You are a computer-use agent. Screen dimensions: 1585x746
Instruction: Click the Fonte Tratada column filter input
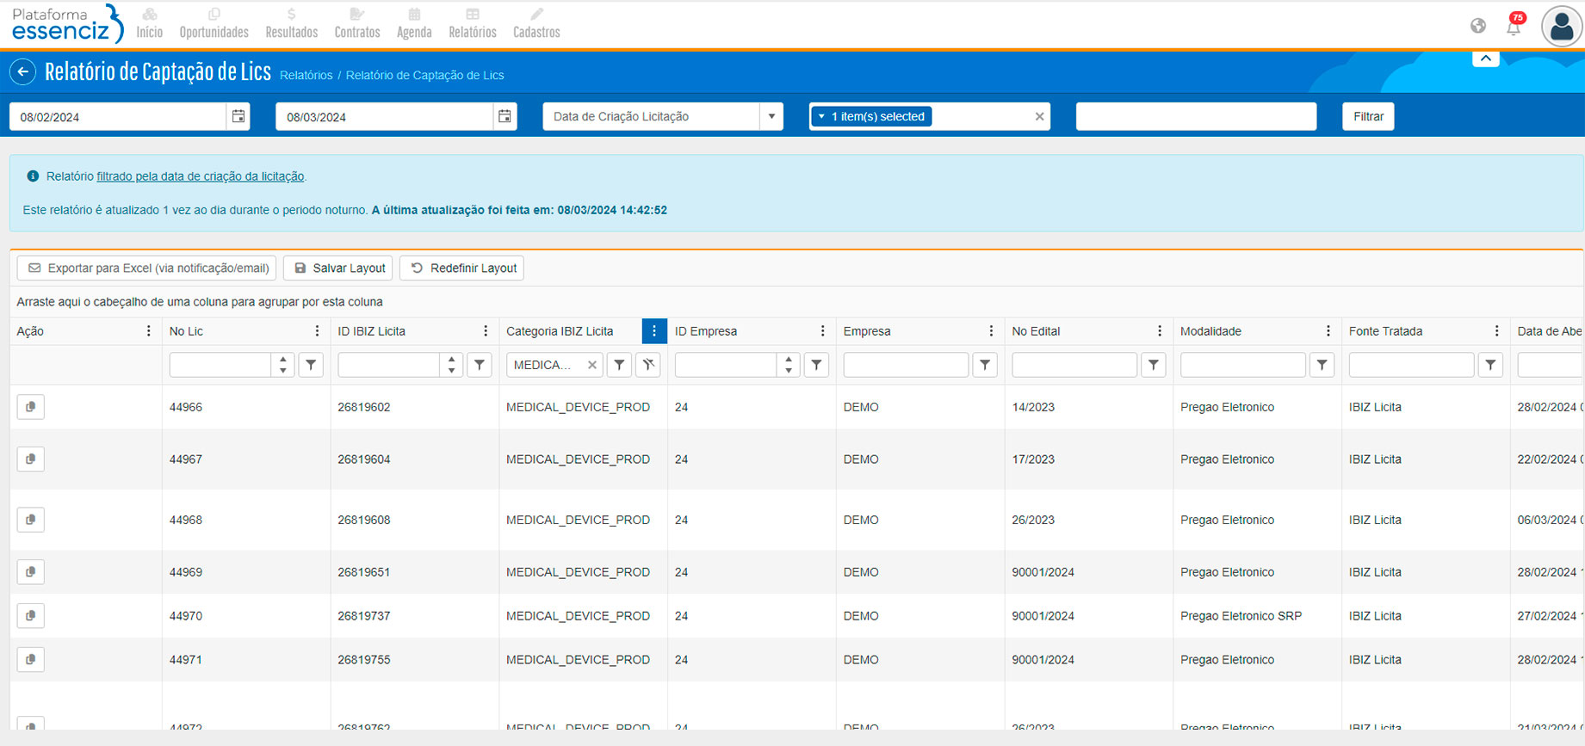tap(1411, 365)
